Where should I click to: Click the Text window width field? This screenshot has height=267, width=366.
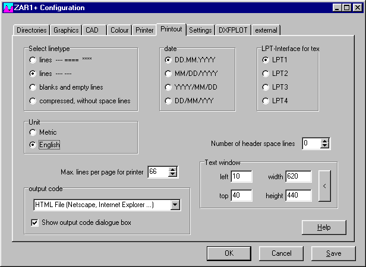[x=298, y=177]
